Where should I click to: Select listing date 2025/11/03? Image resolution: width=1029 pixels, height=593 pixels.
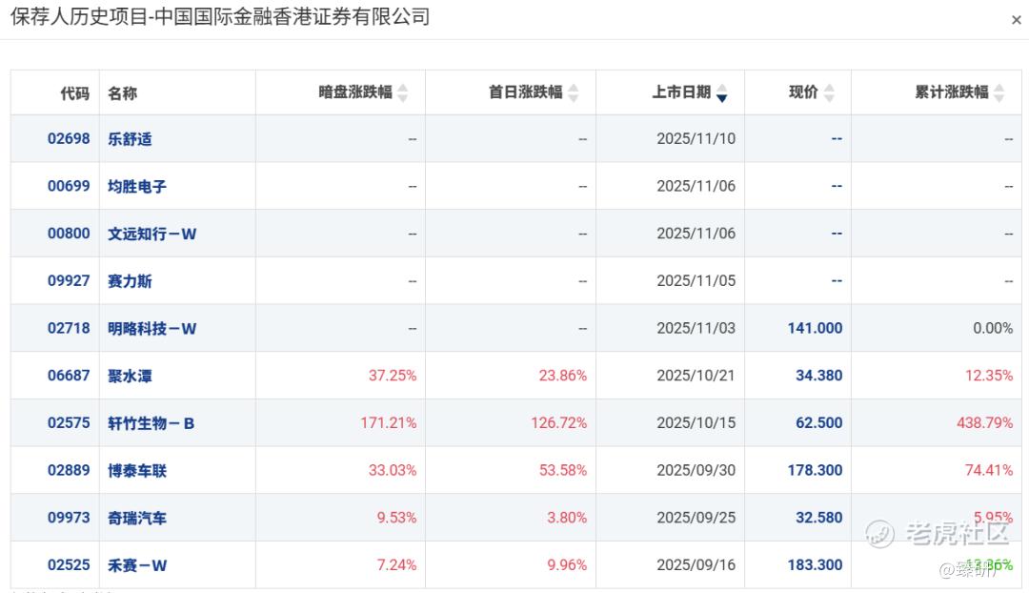pyautogui.click(x=696, y=328)
